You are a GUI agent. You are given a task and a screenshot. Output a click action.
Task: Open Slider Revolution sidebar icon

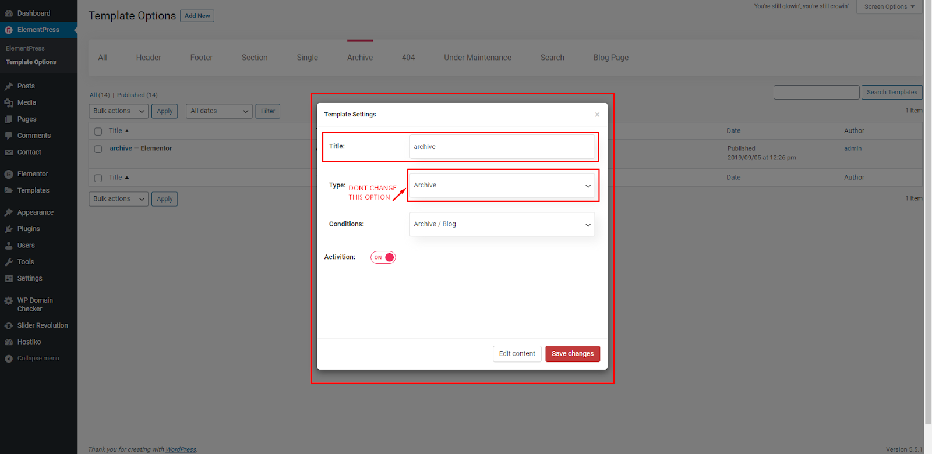coord(9,326)
